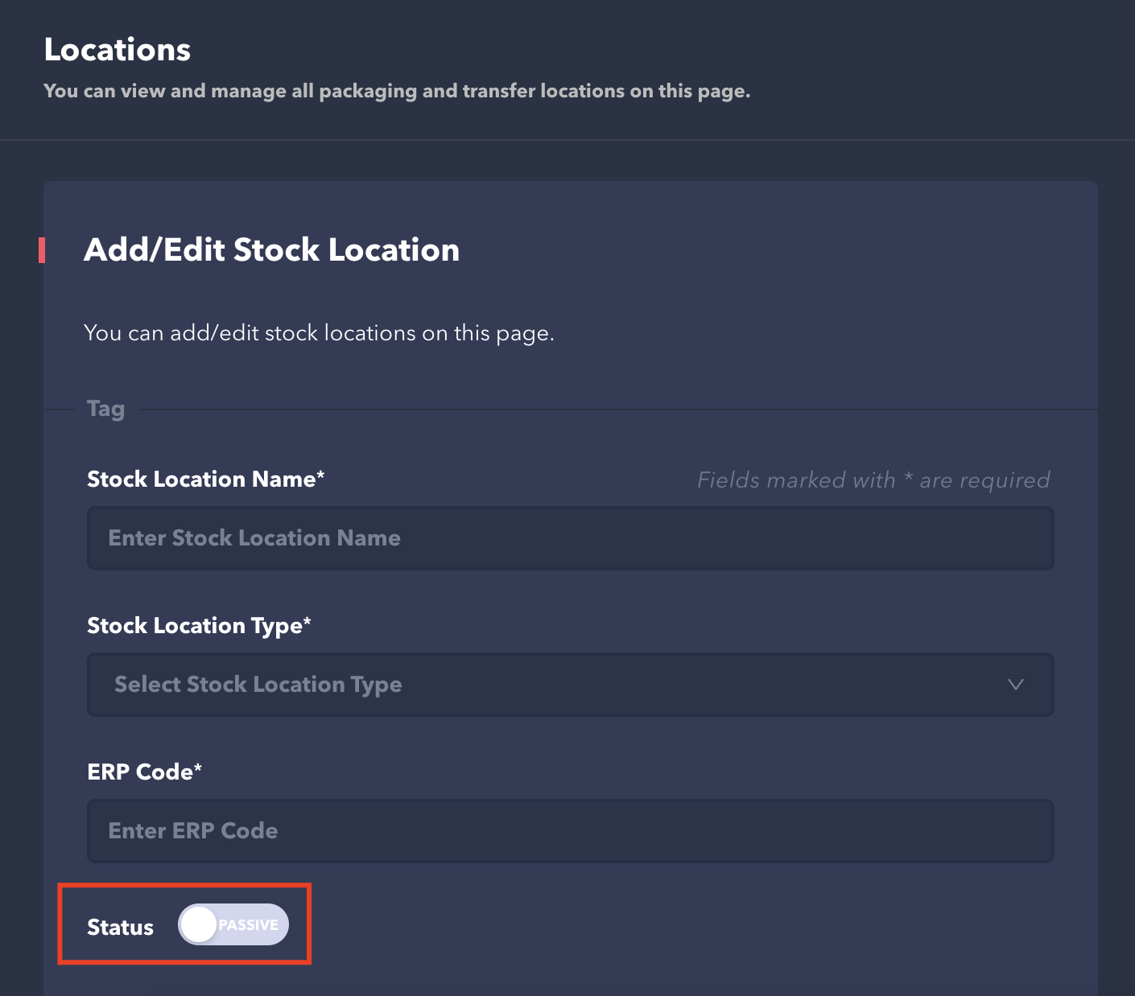Click the 'Enter ERP Code' placeholder text
Image resolution: width=1135 pixels, height=996 pixels.
[x=193, y=831]
